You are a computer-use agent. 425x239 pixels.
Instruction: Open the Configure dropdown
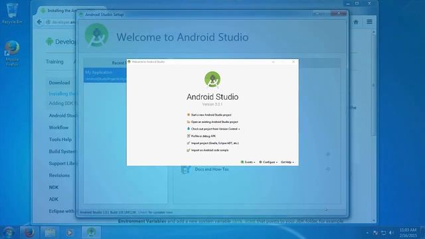[x=268, y=162]
